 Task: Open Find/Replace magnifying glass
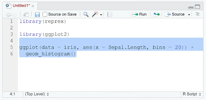(86, 14)
